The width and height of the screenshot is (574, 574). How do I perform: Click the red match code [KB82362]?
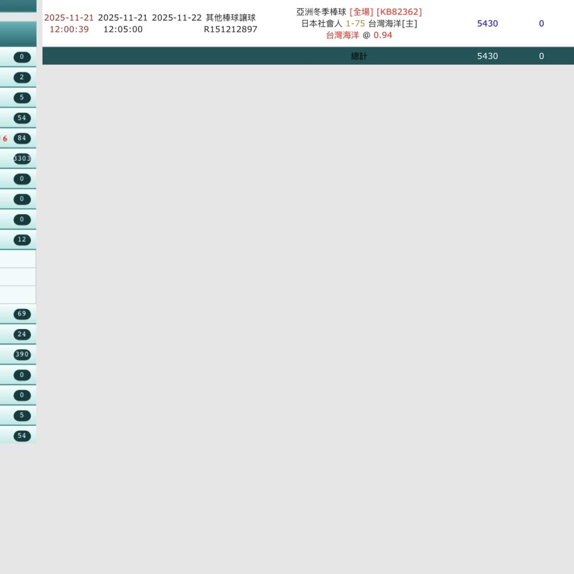tap(399, 12)
